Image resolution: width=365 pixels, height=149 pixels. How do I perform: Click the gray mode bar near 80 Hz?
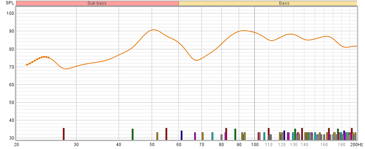tap(221, 137)
